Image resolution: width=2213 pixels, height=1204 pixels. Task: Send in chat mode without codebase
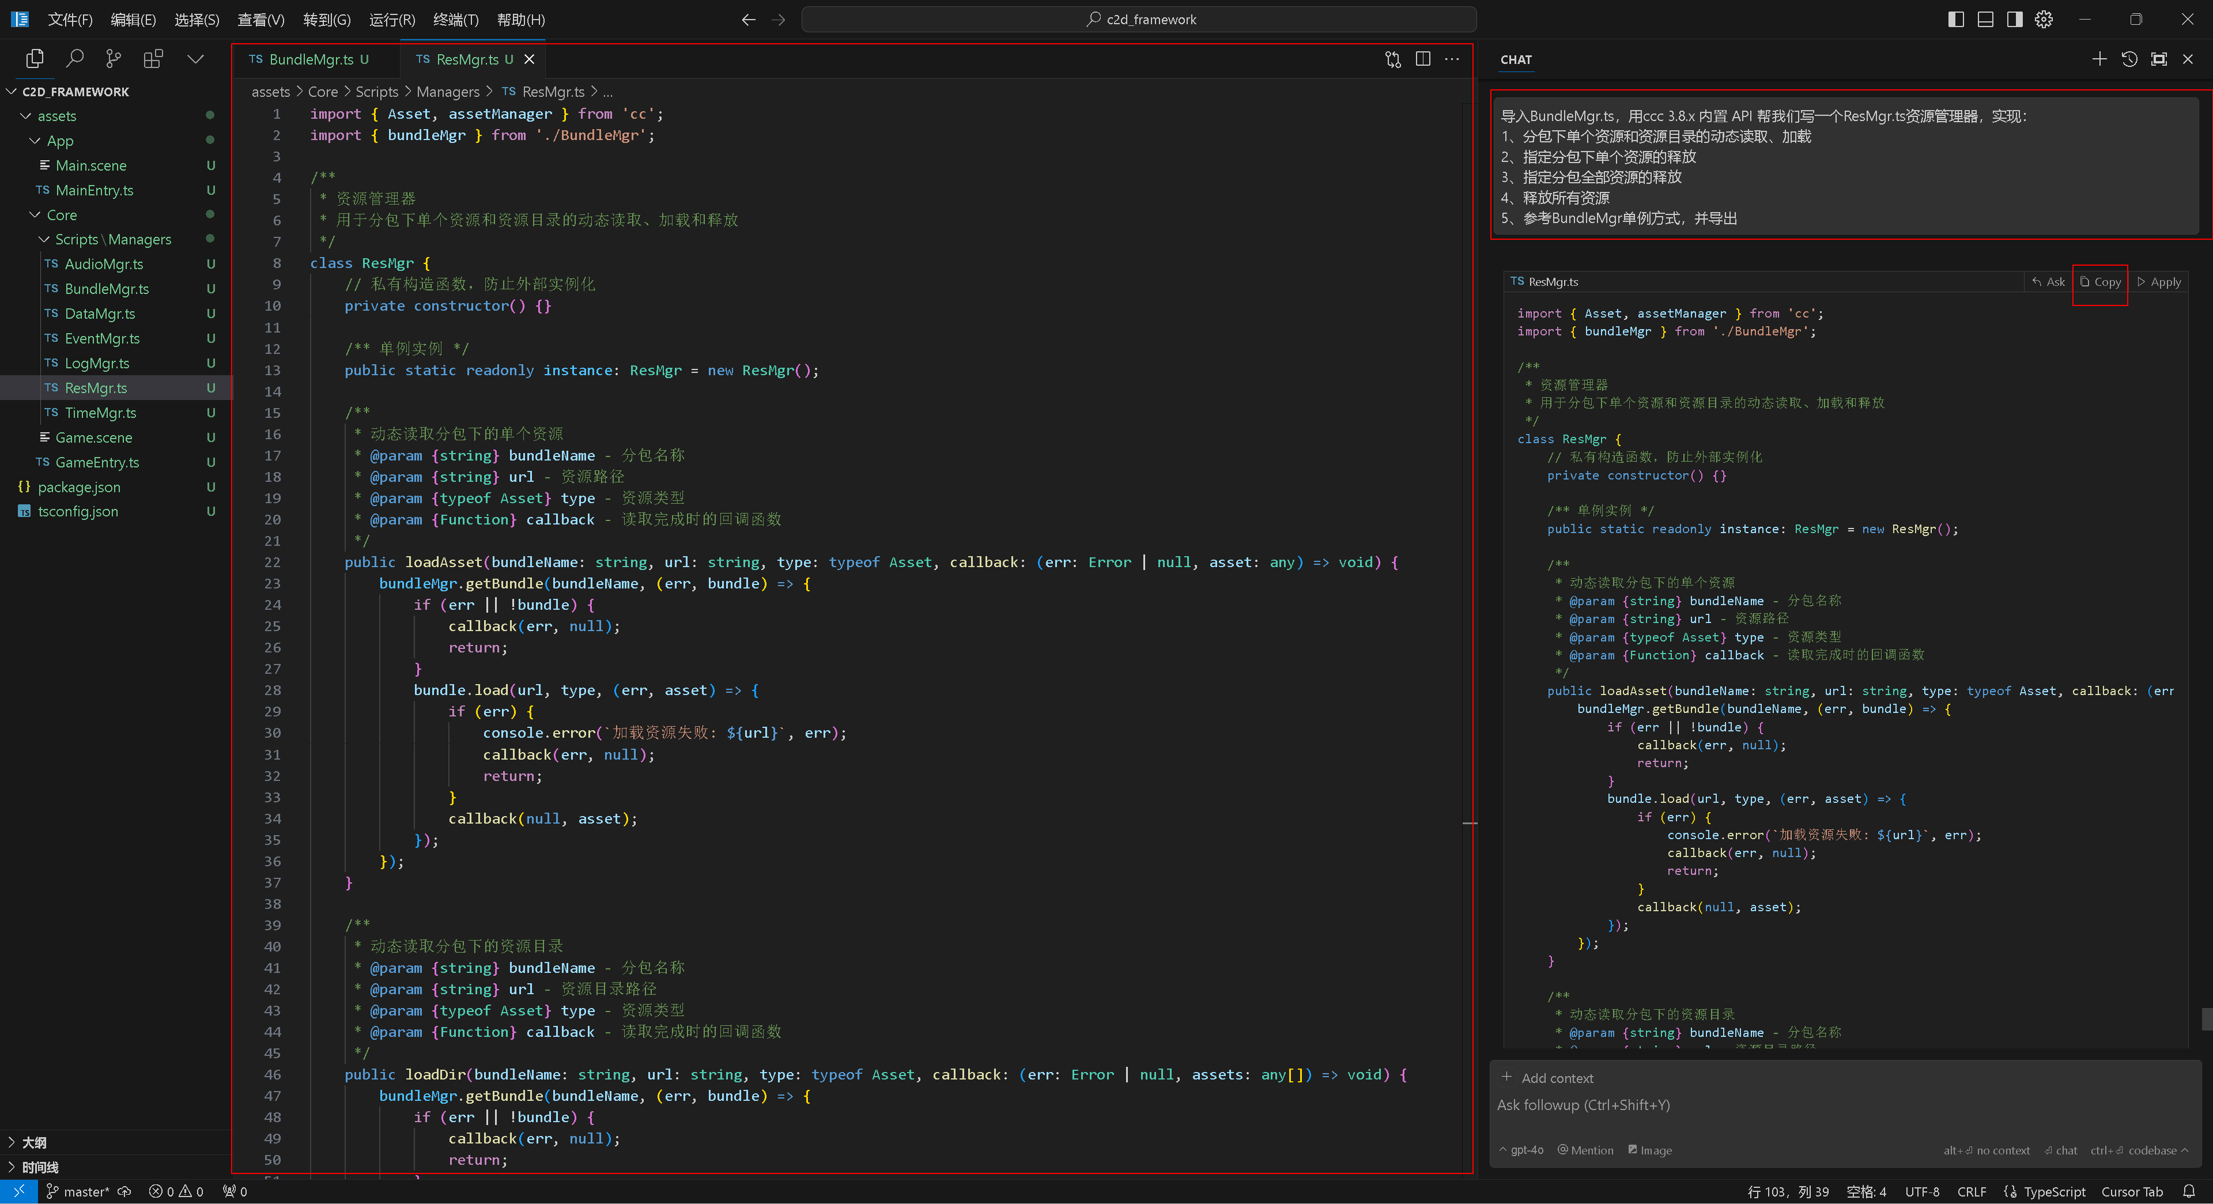tap(2060, 1150)
